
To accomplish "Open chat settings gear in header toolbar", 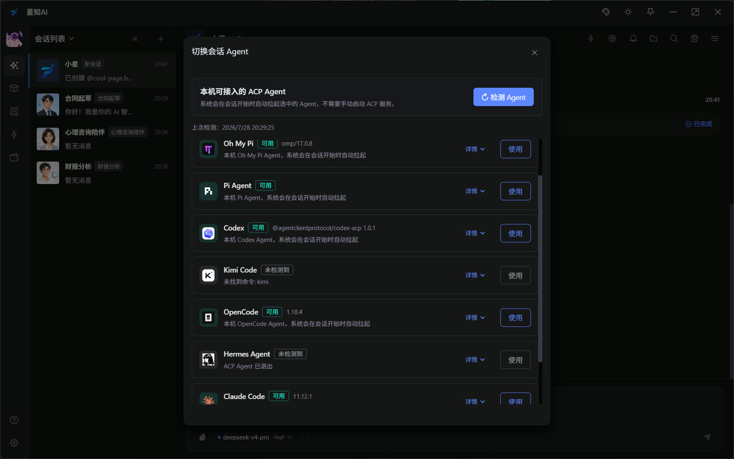I will [x=612, y=39].
